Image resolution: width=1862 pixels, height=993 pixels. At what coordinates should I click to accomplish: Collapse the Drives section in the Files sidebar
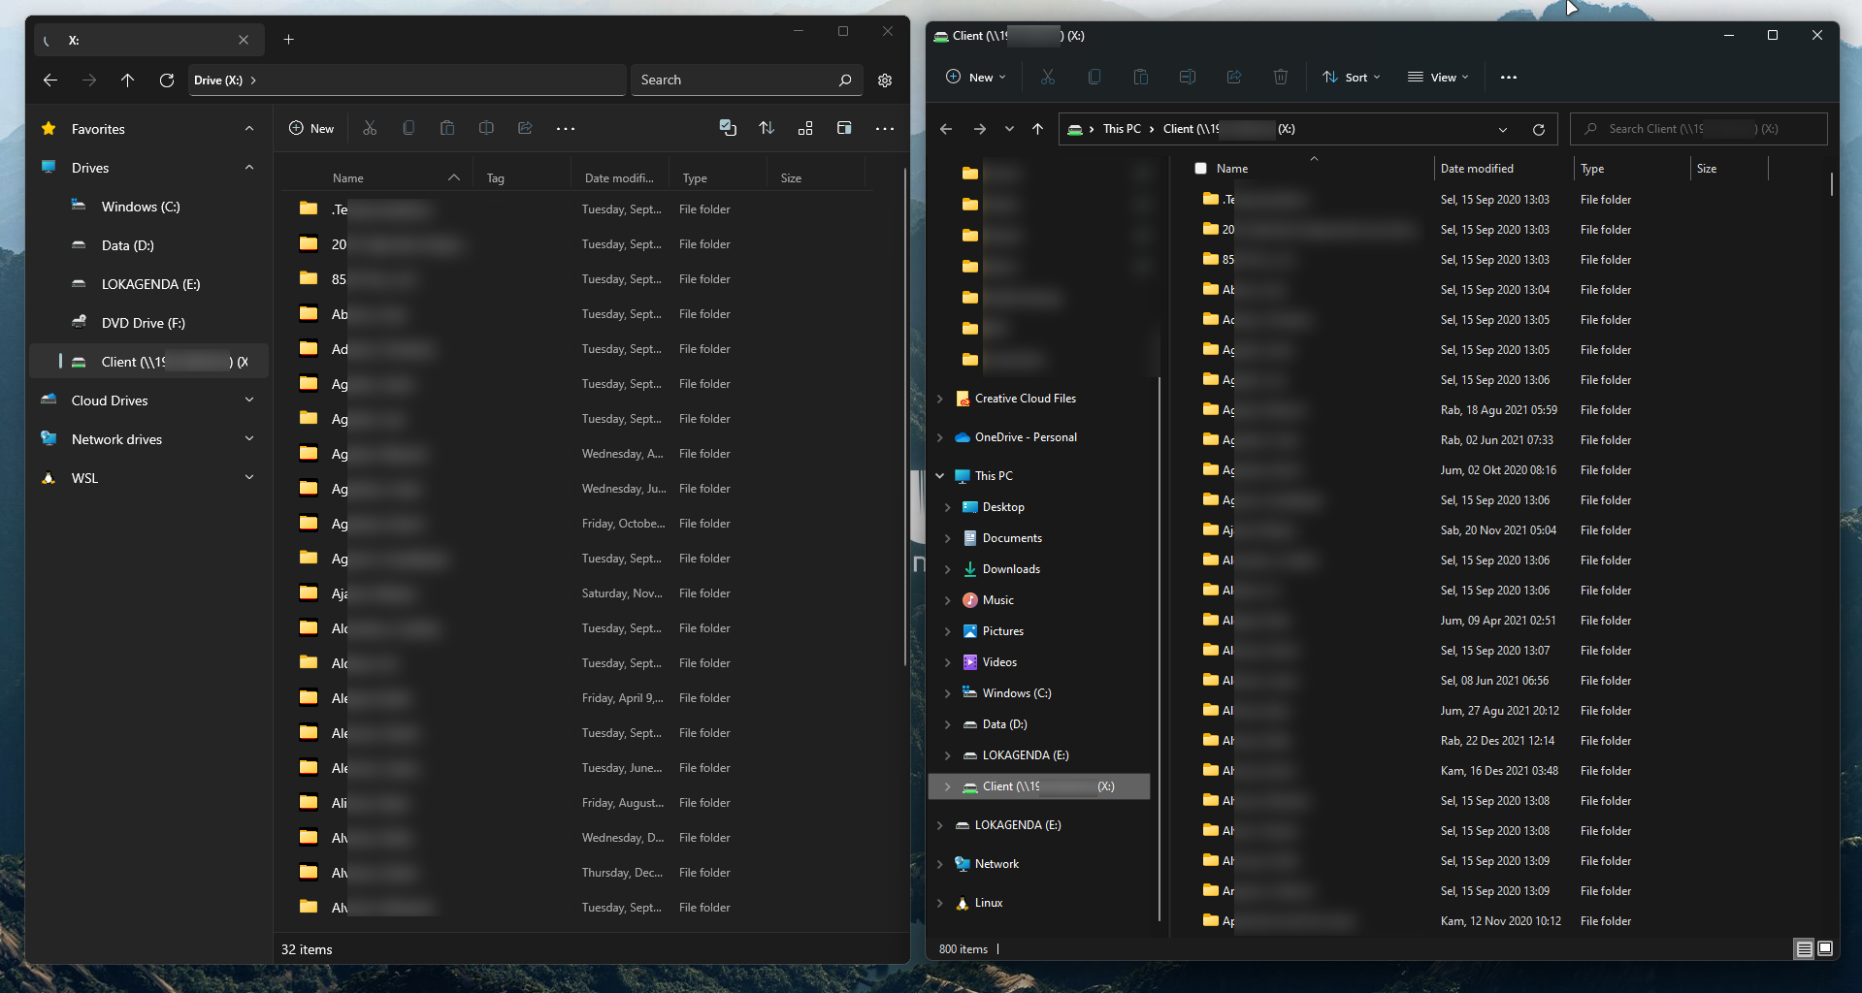249,168
